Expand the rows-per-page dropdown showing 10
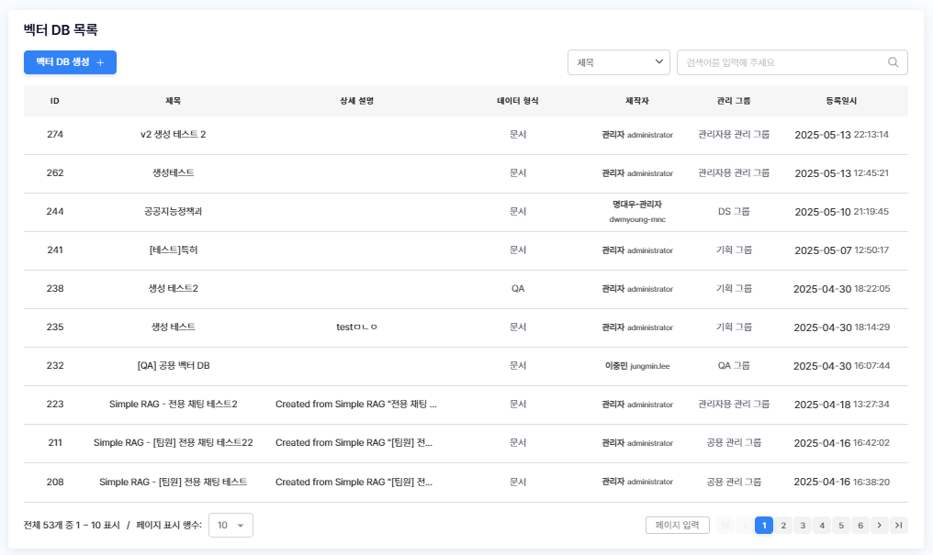This screenshot has height=555, width=933. click(x=230, y=525)
